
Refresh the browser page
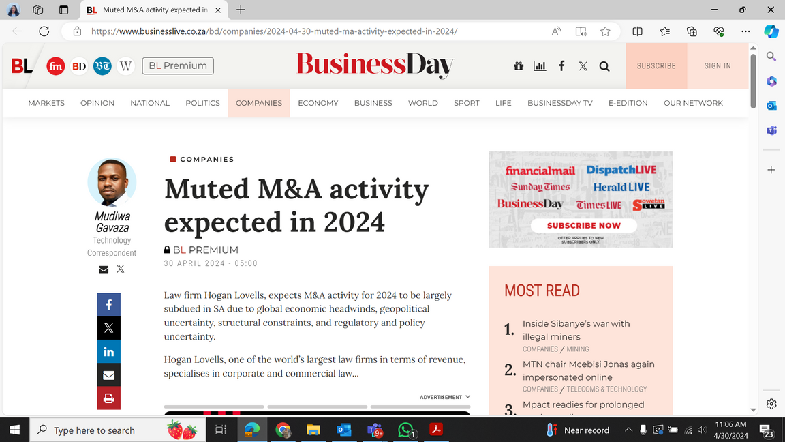[44, 31]
